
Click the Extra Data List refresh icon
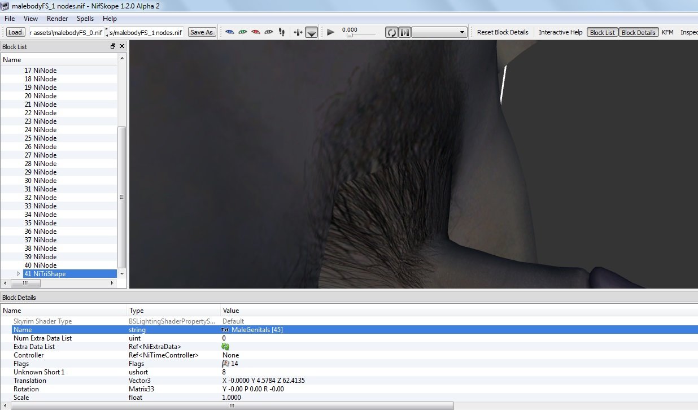tap(225, 347)
